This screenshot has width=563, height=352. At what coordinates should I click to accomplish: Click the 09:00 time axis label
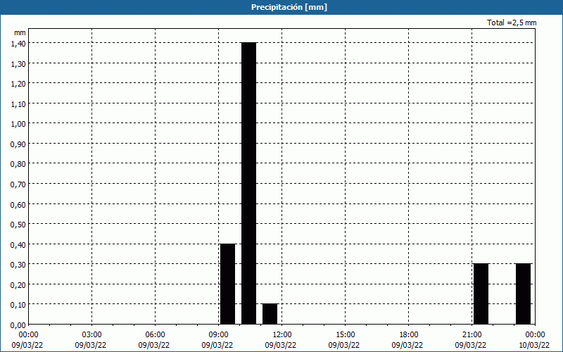tap(218, 335)
